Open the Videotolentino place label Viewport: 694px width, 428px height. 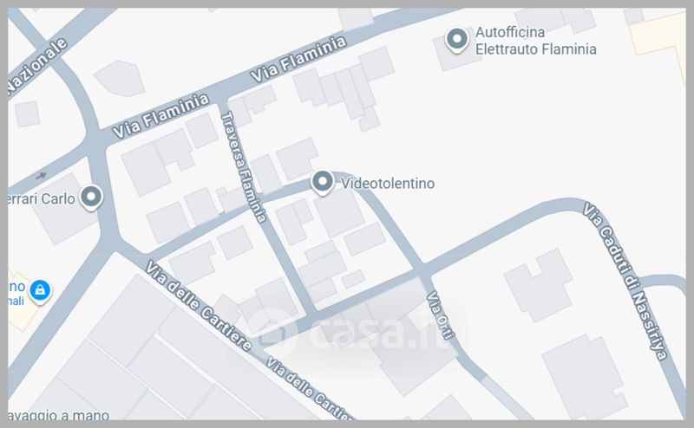click(x=388, y=183)
